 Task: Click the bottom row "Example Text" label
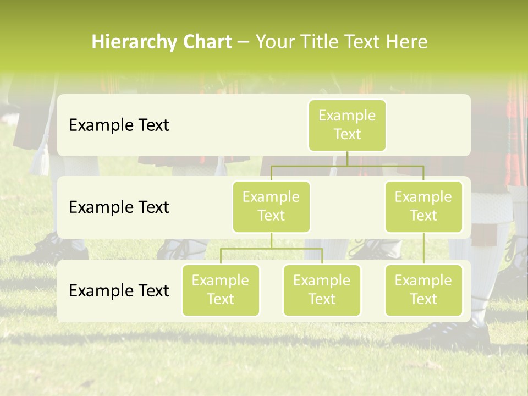pos(119,290)
